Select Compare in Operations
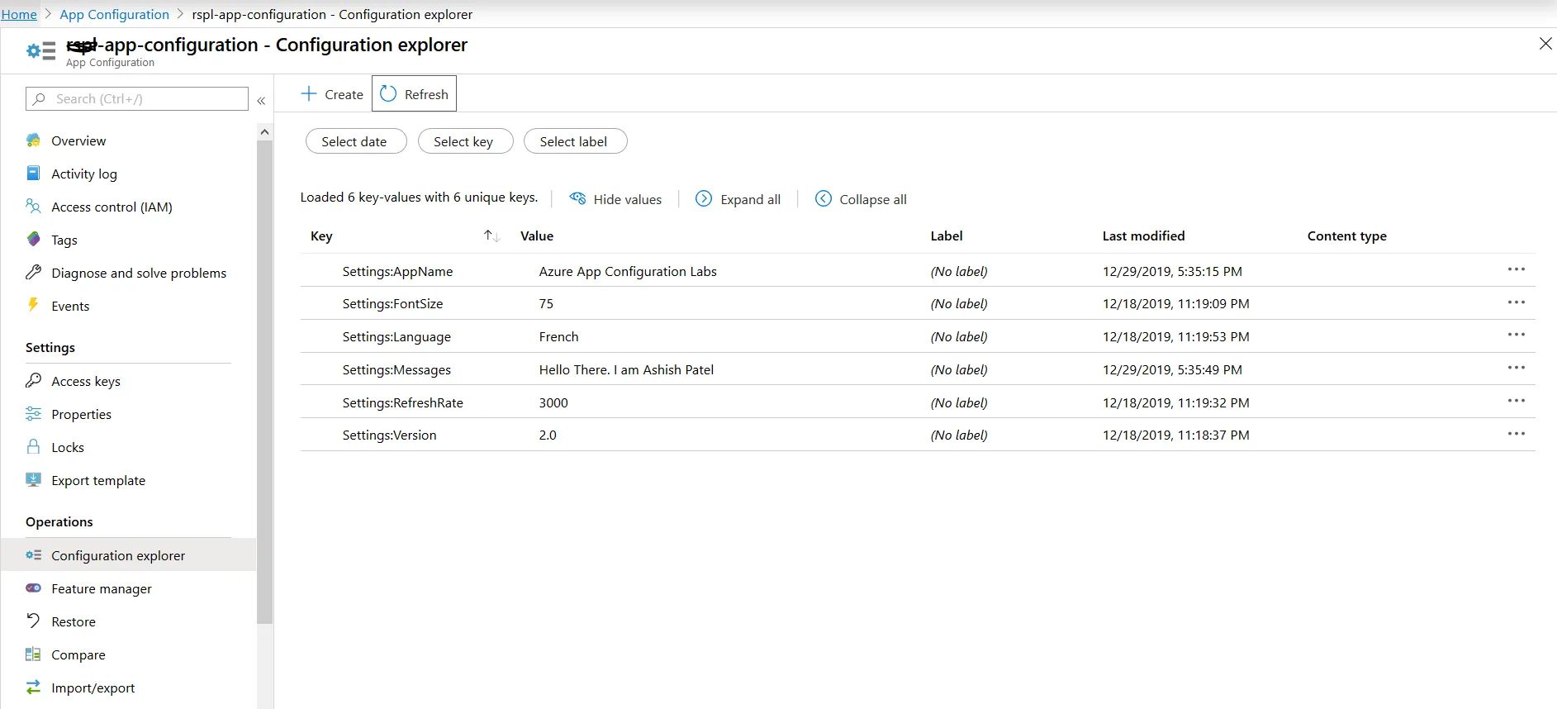This screenshot has height=709, width=1557. tap(78, 654)
